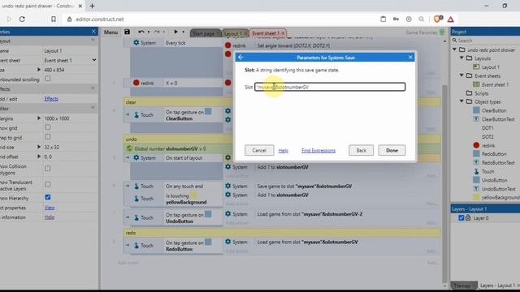Click the redink red circle object icon
Image resolution: width=520 pixels, height=292 pixels.
pyautogui.click(x=476, y=145)
